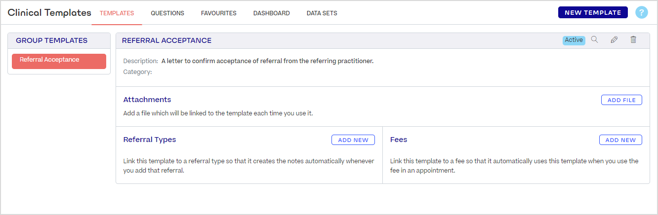
Task: Click the 'Add a file which will be linked' text
Action: click(218, 113)
